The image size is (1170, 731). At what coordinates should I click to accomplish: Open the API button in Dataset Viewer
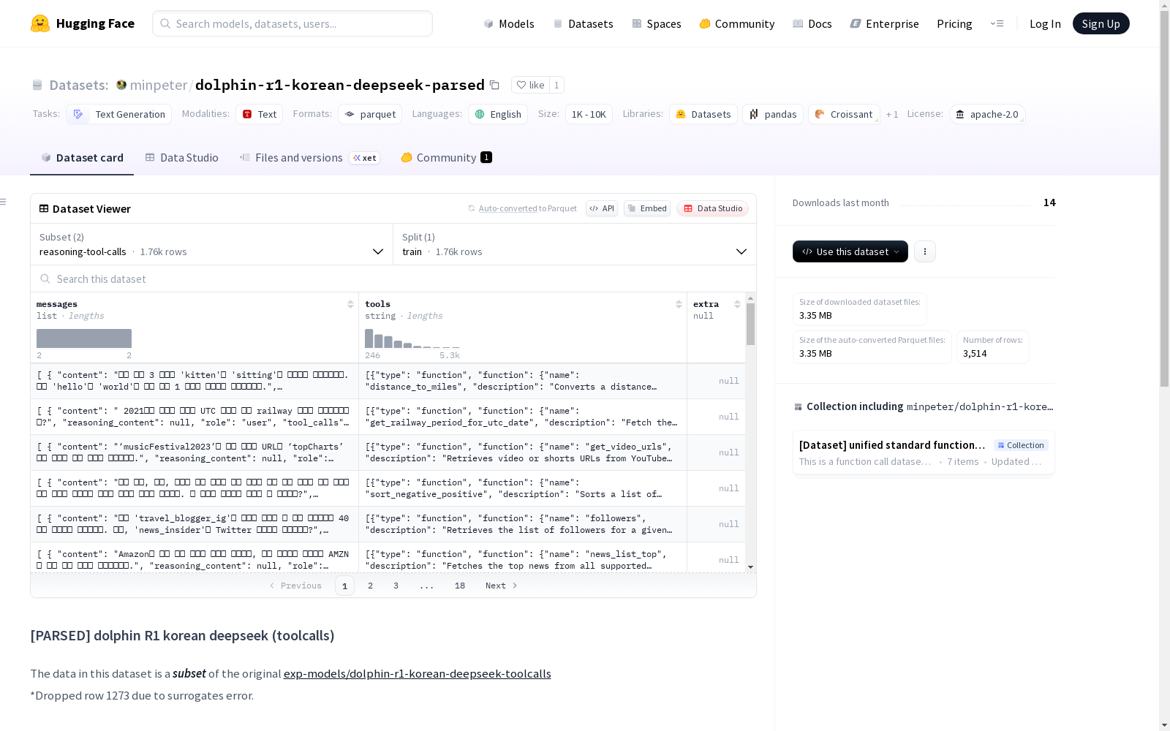(602, 208)
